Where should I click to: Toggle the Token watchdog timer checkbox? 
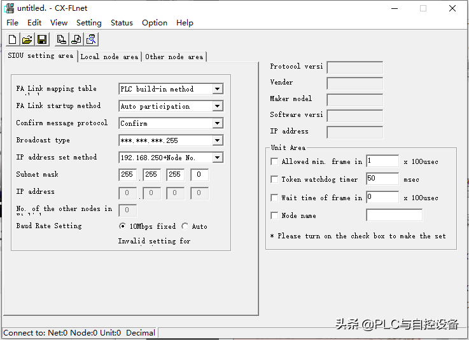pos(275,180)
